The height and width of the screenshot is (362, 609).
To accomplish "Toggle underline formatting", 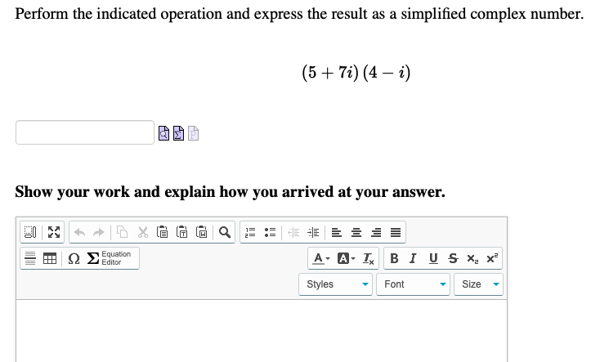I will click(433, 258).
